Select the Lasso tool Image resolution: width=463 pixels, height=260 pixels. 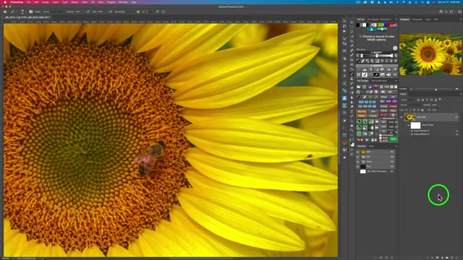352,32
